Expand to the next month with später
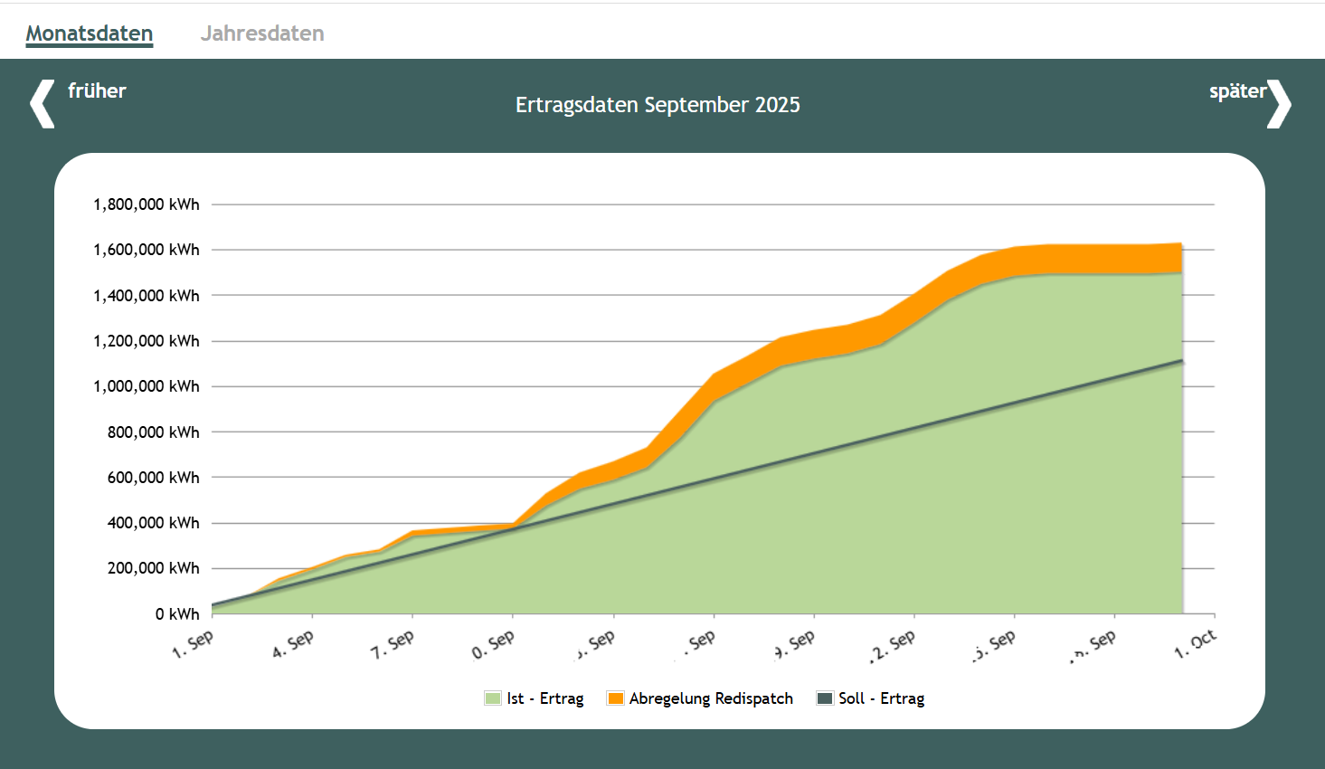 [x=1238, y=90]
